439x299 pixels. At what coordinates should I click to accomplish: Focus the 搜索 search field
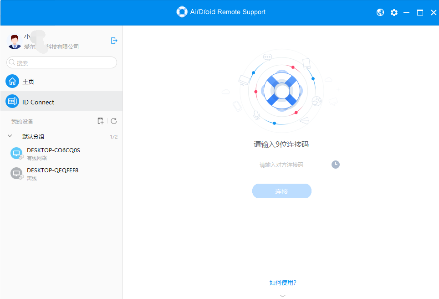click(61, 62)
